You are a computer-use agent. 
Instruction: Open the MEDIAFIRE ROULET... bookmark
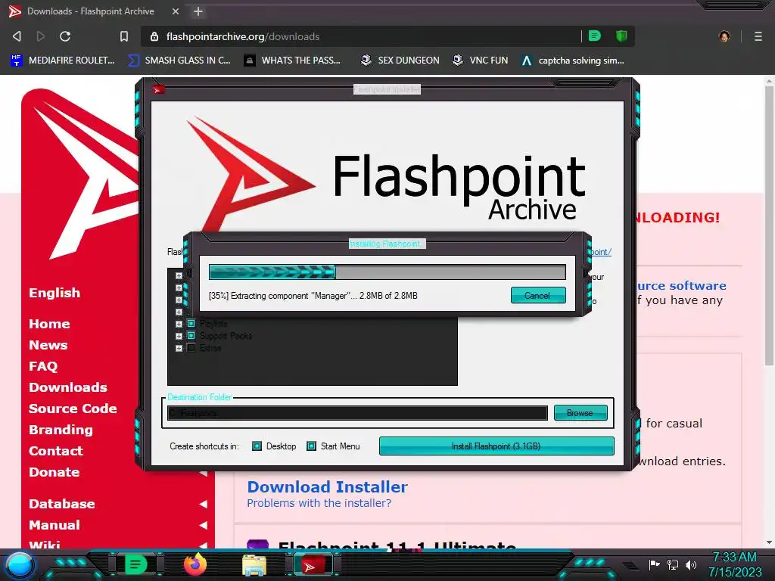63,61
